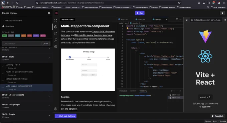Image resolution: width=227 pixels, height=123 pixels.
Task: Open the solution link
Action: 73,109
